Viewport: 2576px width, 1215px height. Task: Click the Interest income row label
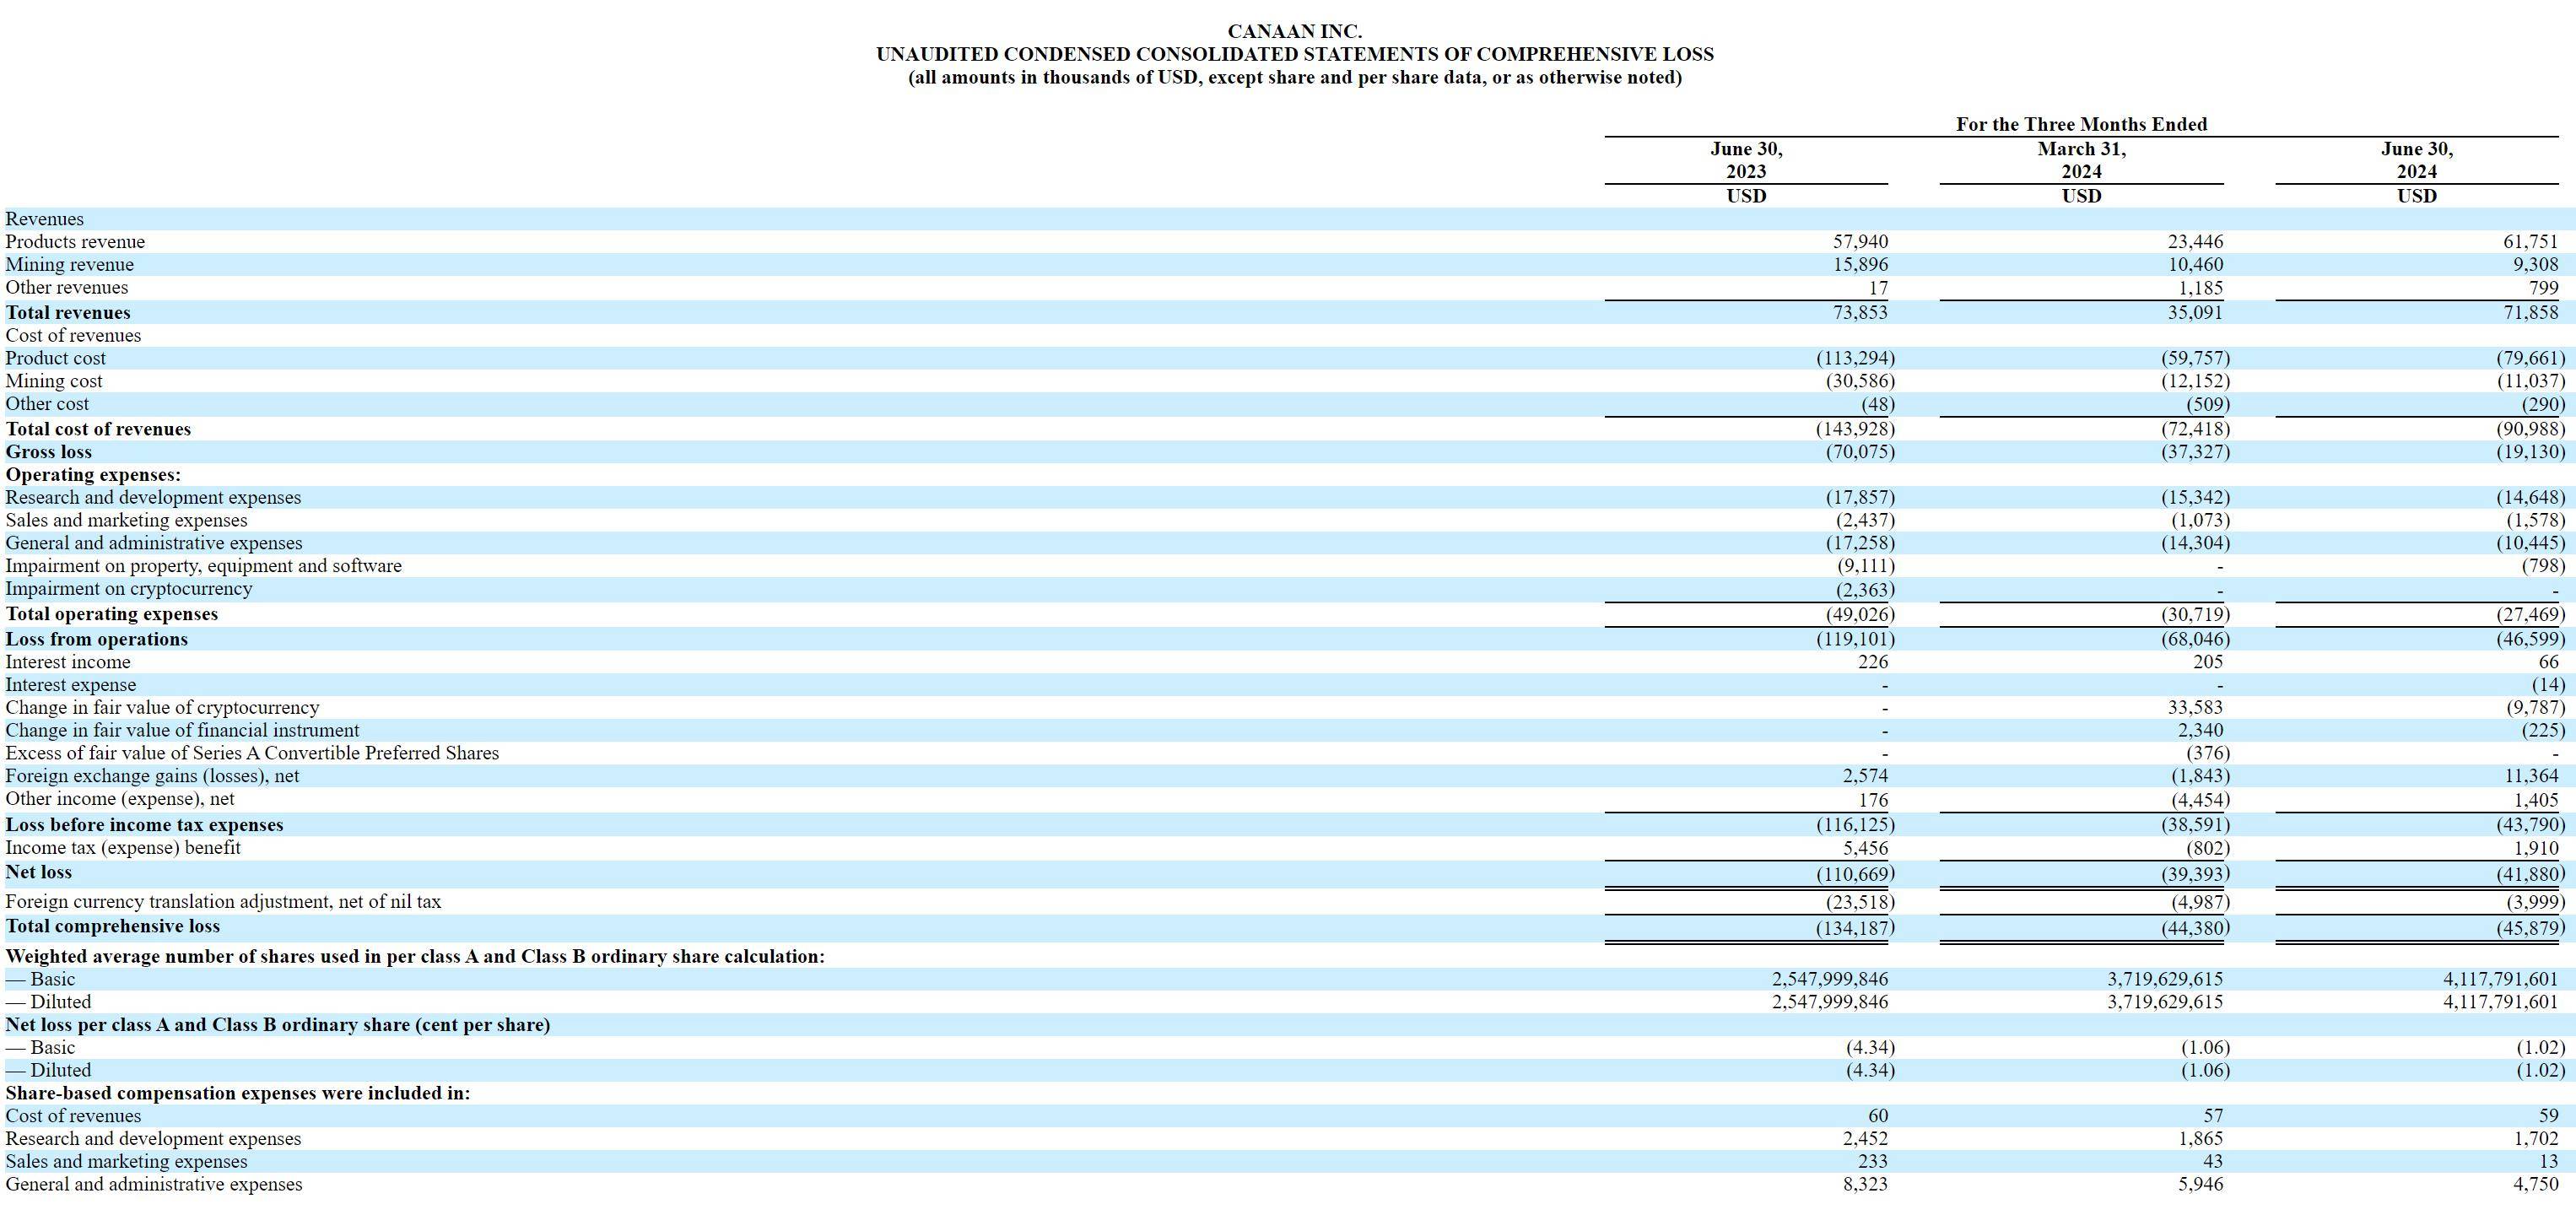pos(68,662)
